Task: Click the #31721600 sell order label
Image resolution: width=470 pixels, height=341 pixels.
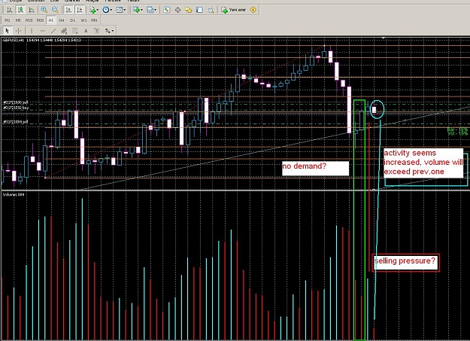Action: (16, 102)
